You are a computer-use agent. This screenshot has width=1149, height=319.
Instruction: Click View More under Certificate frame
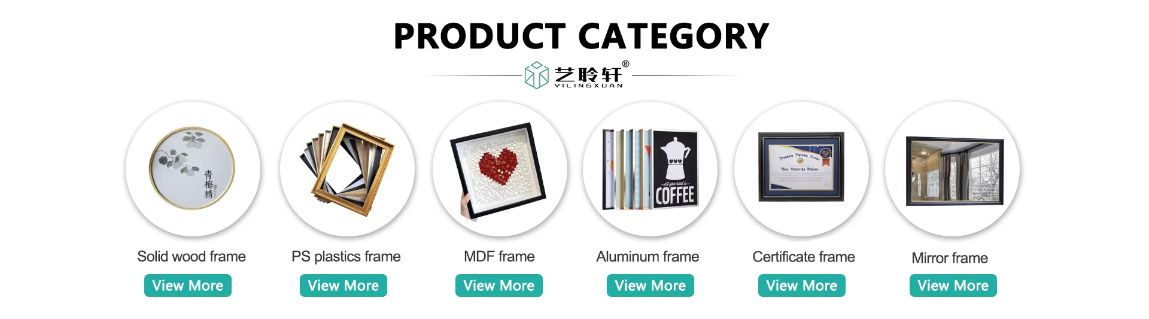[x=802, y=285]
